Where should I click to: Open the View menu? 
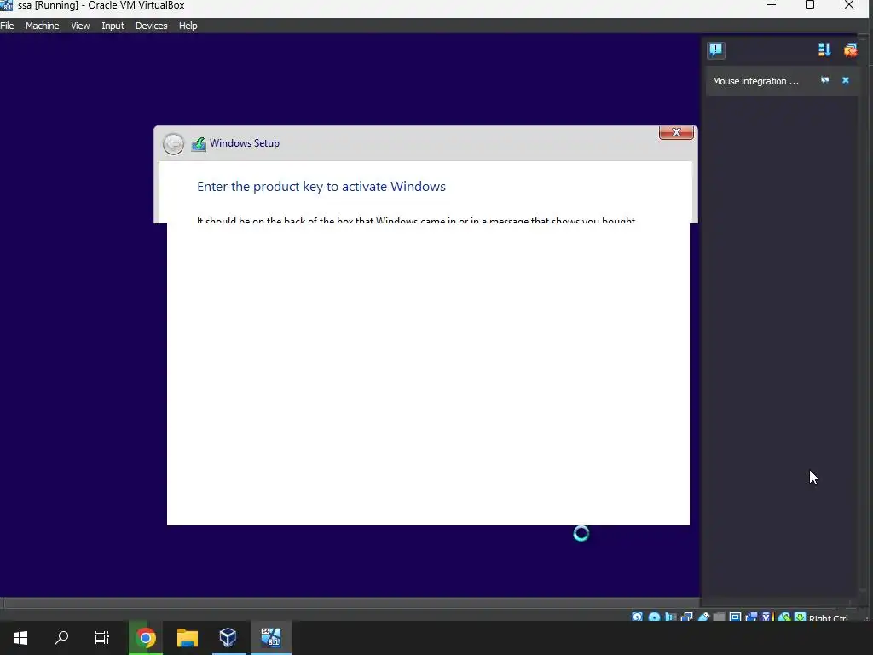pos(80,26)
